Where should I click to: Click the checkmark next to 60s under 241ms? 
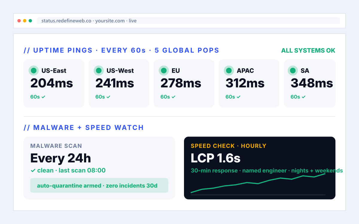[x=109, y=97]
